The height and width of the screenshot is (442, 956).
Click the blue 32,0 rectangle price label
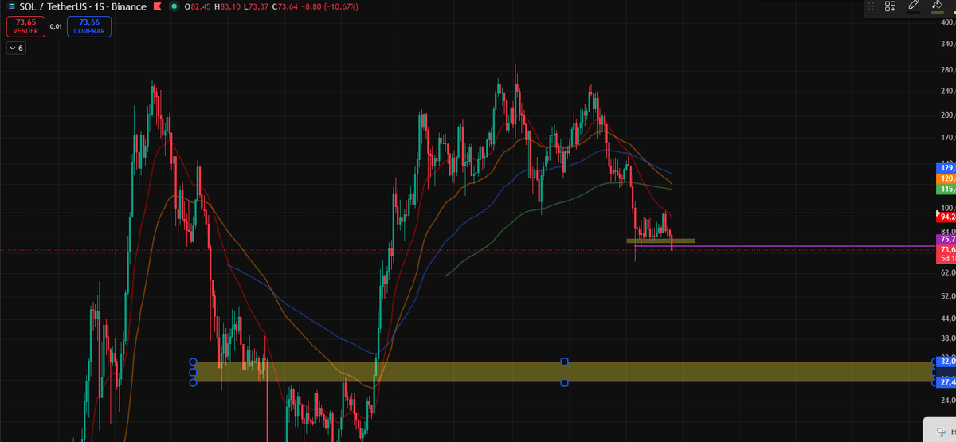click(946, 362)
